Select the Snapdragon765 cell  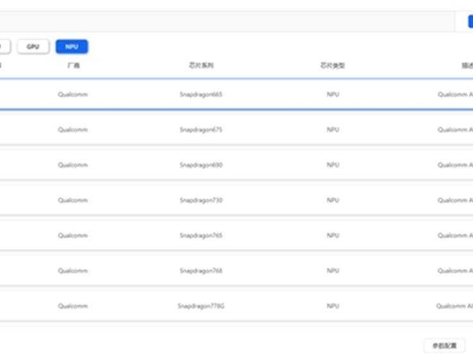[201, 236]
